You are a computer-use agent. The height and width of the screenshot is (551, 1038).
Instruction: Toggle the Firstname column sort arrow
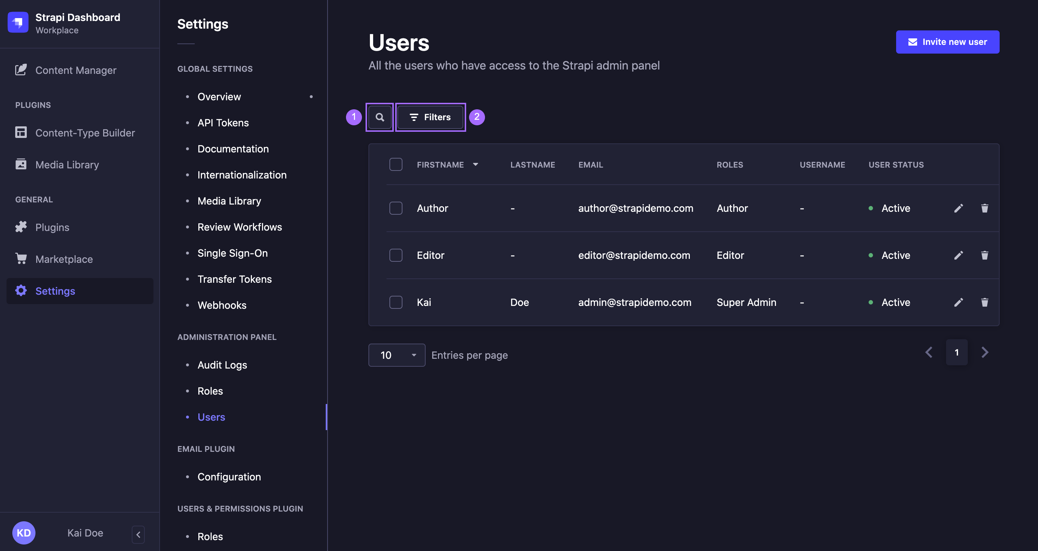click(x=476, y=164)
